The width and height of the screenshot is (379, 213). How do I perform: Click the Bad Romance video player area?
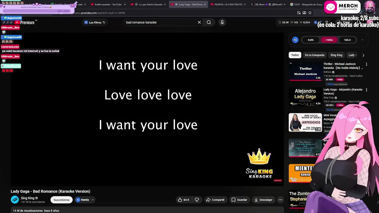147,109
